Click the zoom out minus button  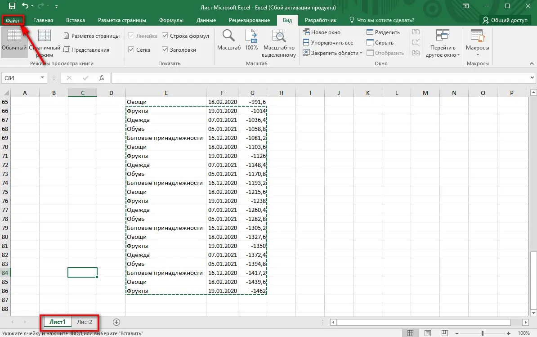coord(457,333)
